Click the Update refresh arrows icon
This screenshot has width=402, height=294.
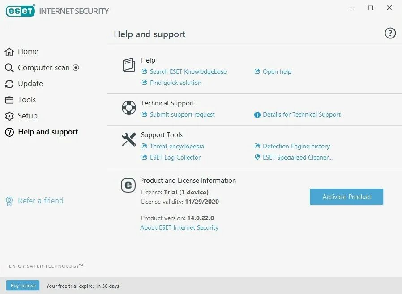(x=9, y=84)
